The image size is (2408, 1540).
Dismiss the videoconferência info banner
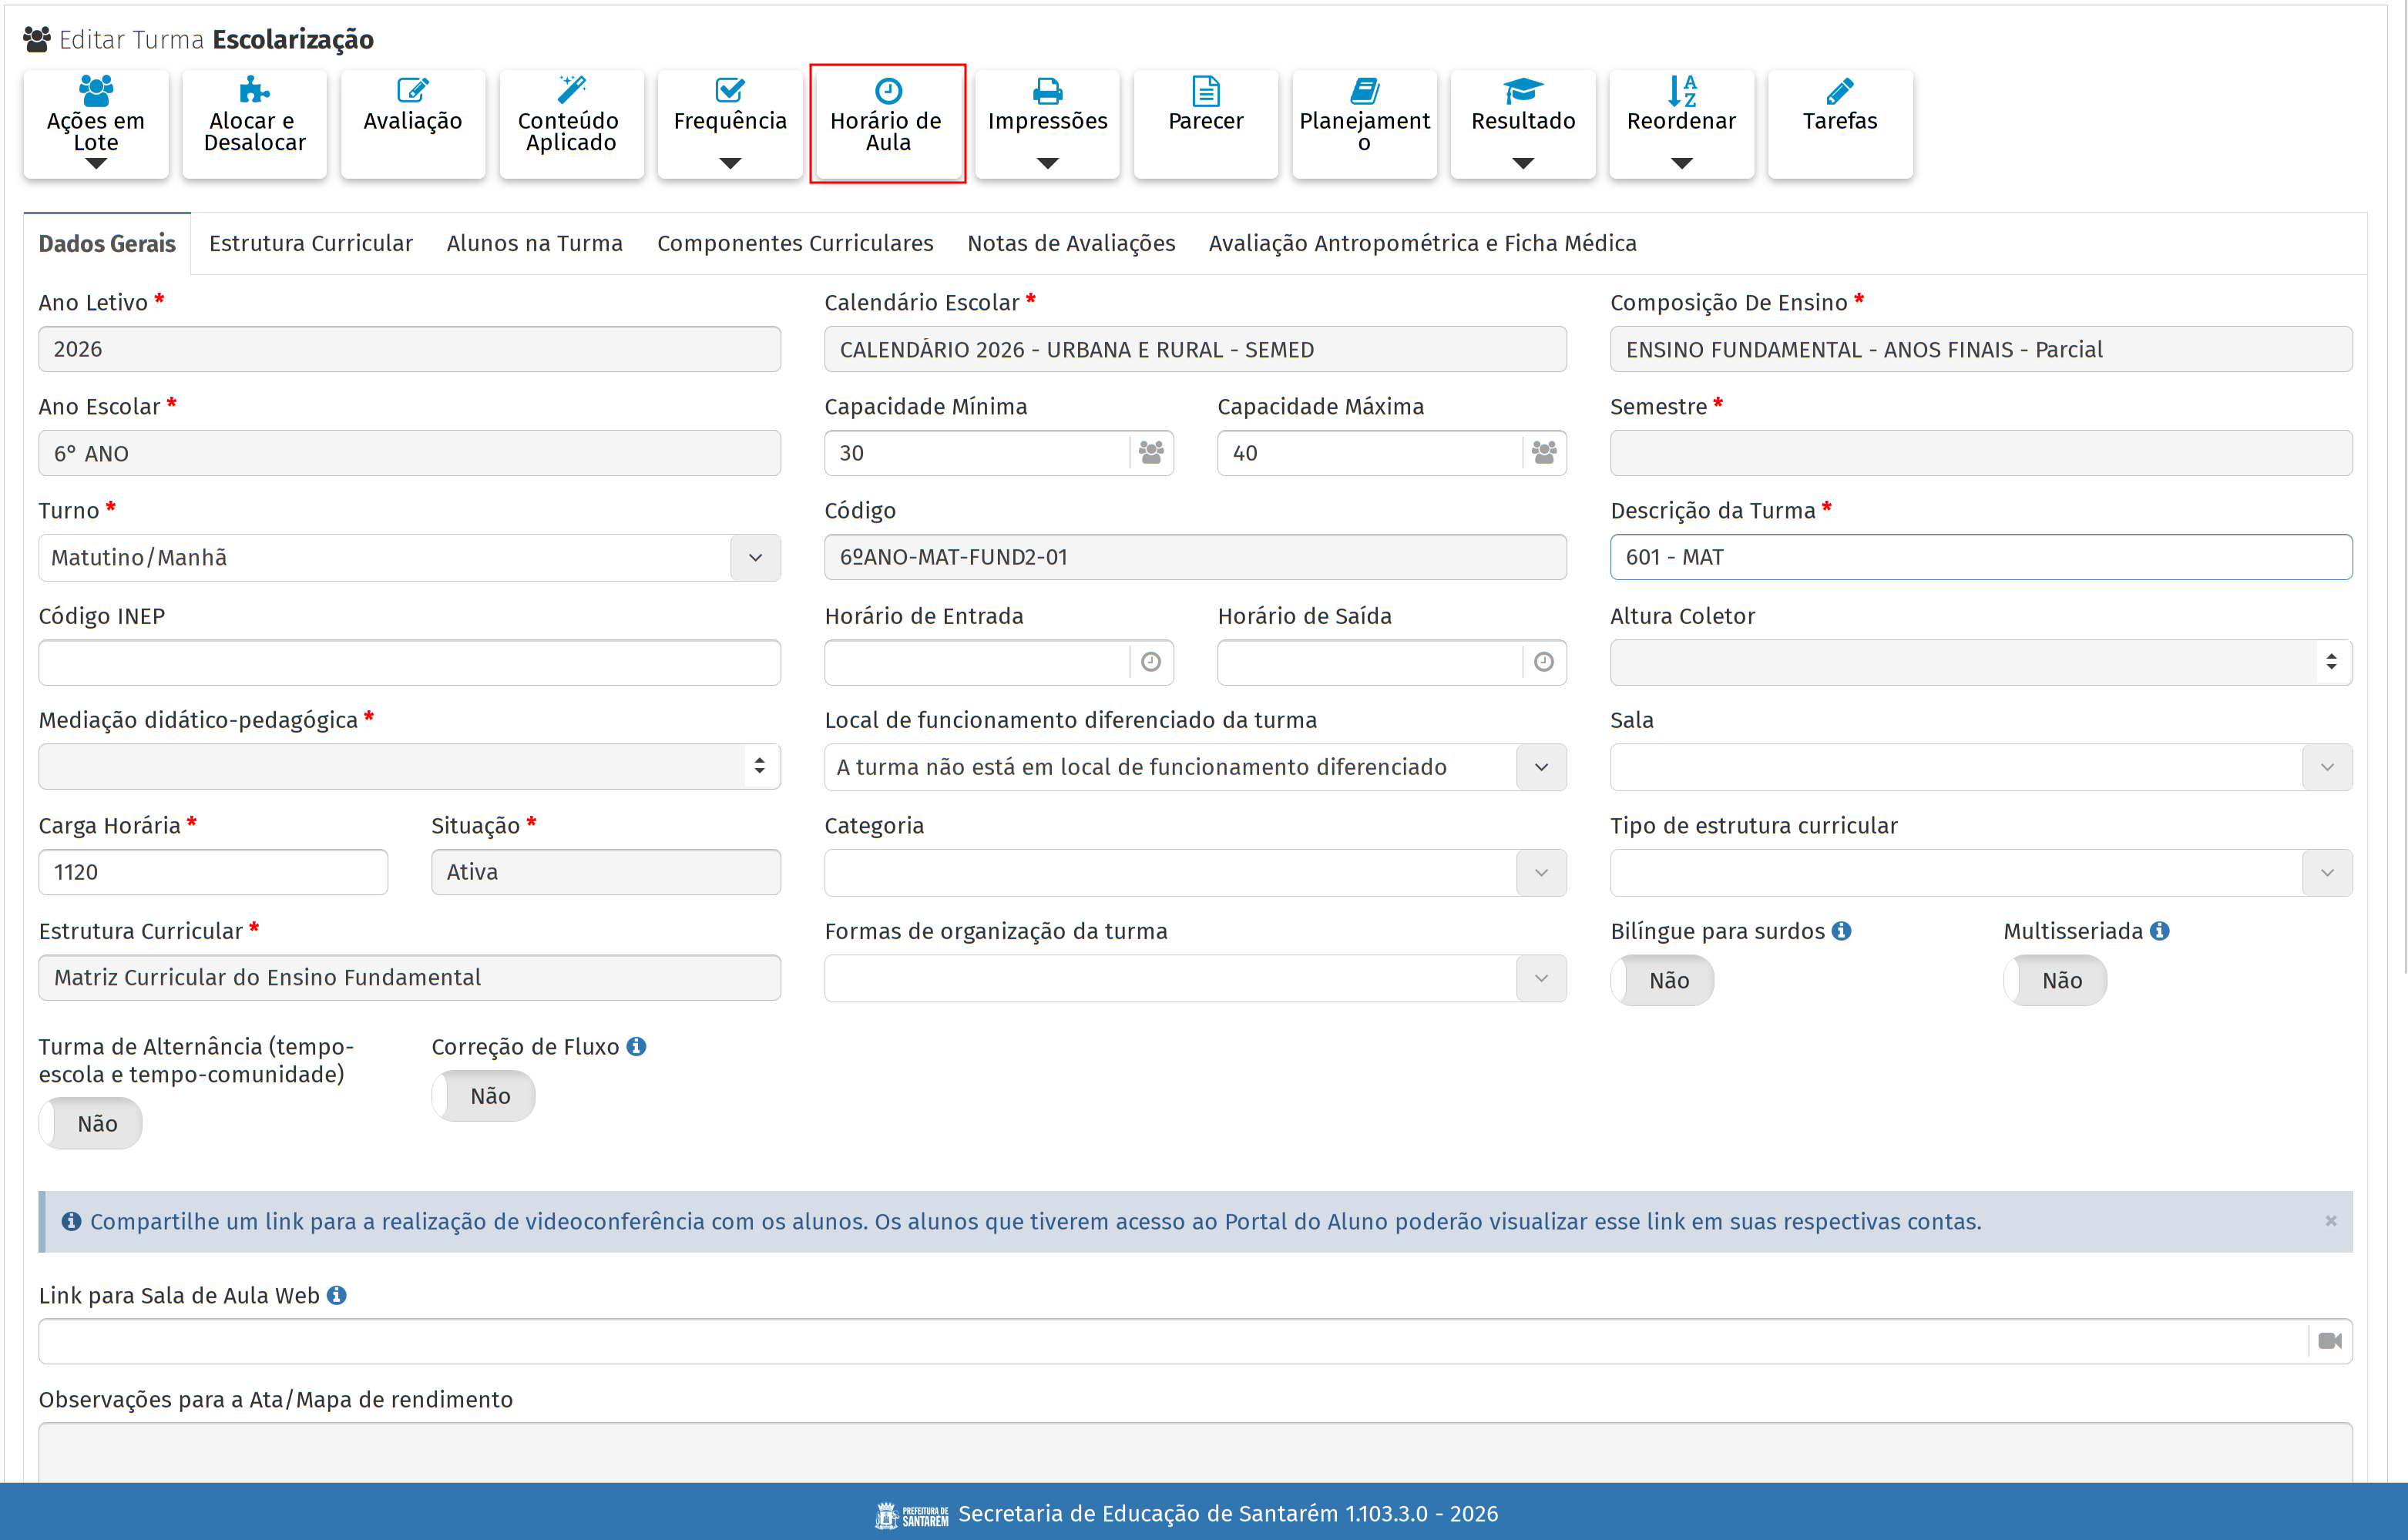(x=2330, y=1221)
